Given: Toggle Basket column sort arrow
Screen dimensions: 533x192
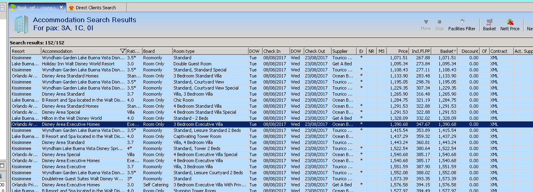Looking at the screenshot, I should click(455, 51).
